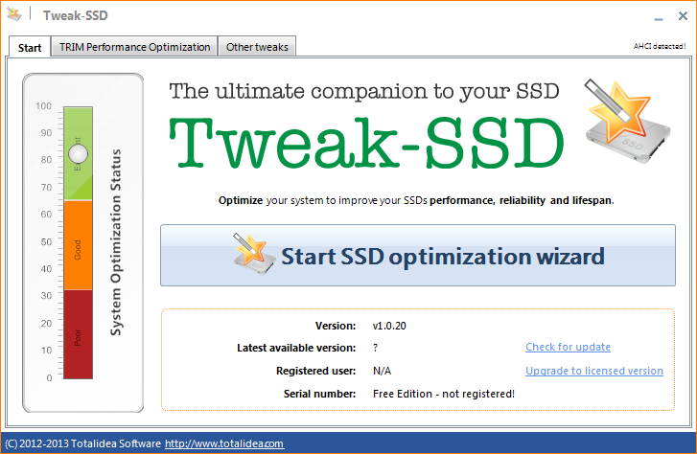
Task: Click 'Free Edition - not registered!' text
Action: click(444, 394)
